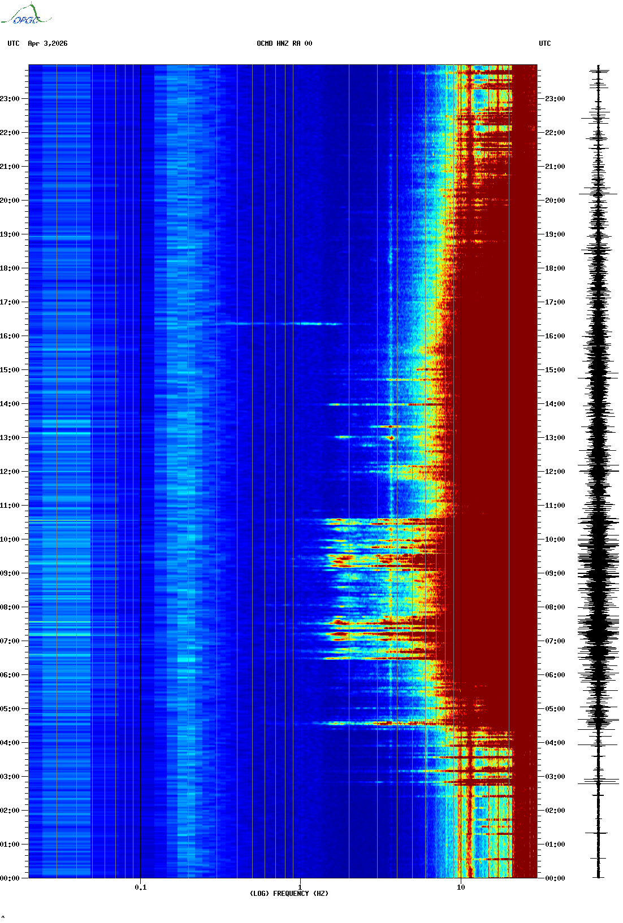623x923 pixels.
Task: Click the seismogram waveform trace
Action: 599,471
